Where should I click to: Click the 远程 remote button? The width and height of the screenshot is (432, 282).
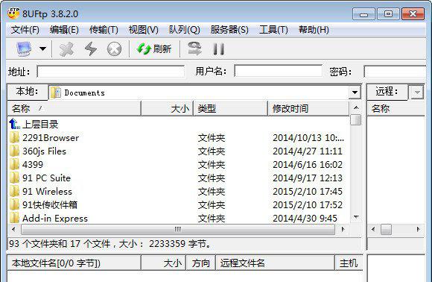[x=387, y=92]
